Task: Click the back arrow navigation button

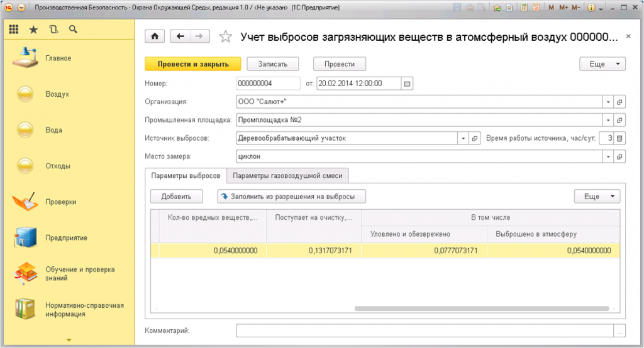Action: 181,36
